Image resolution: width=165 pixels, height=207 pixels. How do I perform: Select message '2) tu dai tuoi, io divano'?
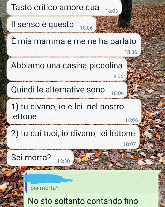(x=73, y=137)
